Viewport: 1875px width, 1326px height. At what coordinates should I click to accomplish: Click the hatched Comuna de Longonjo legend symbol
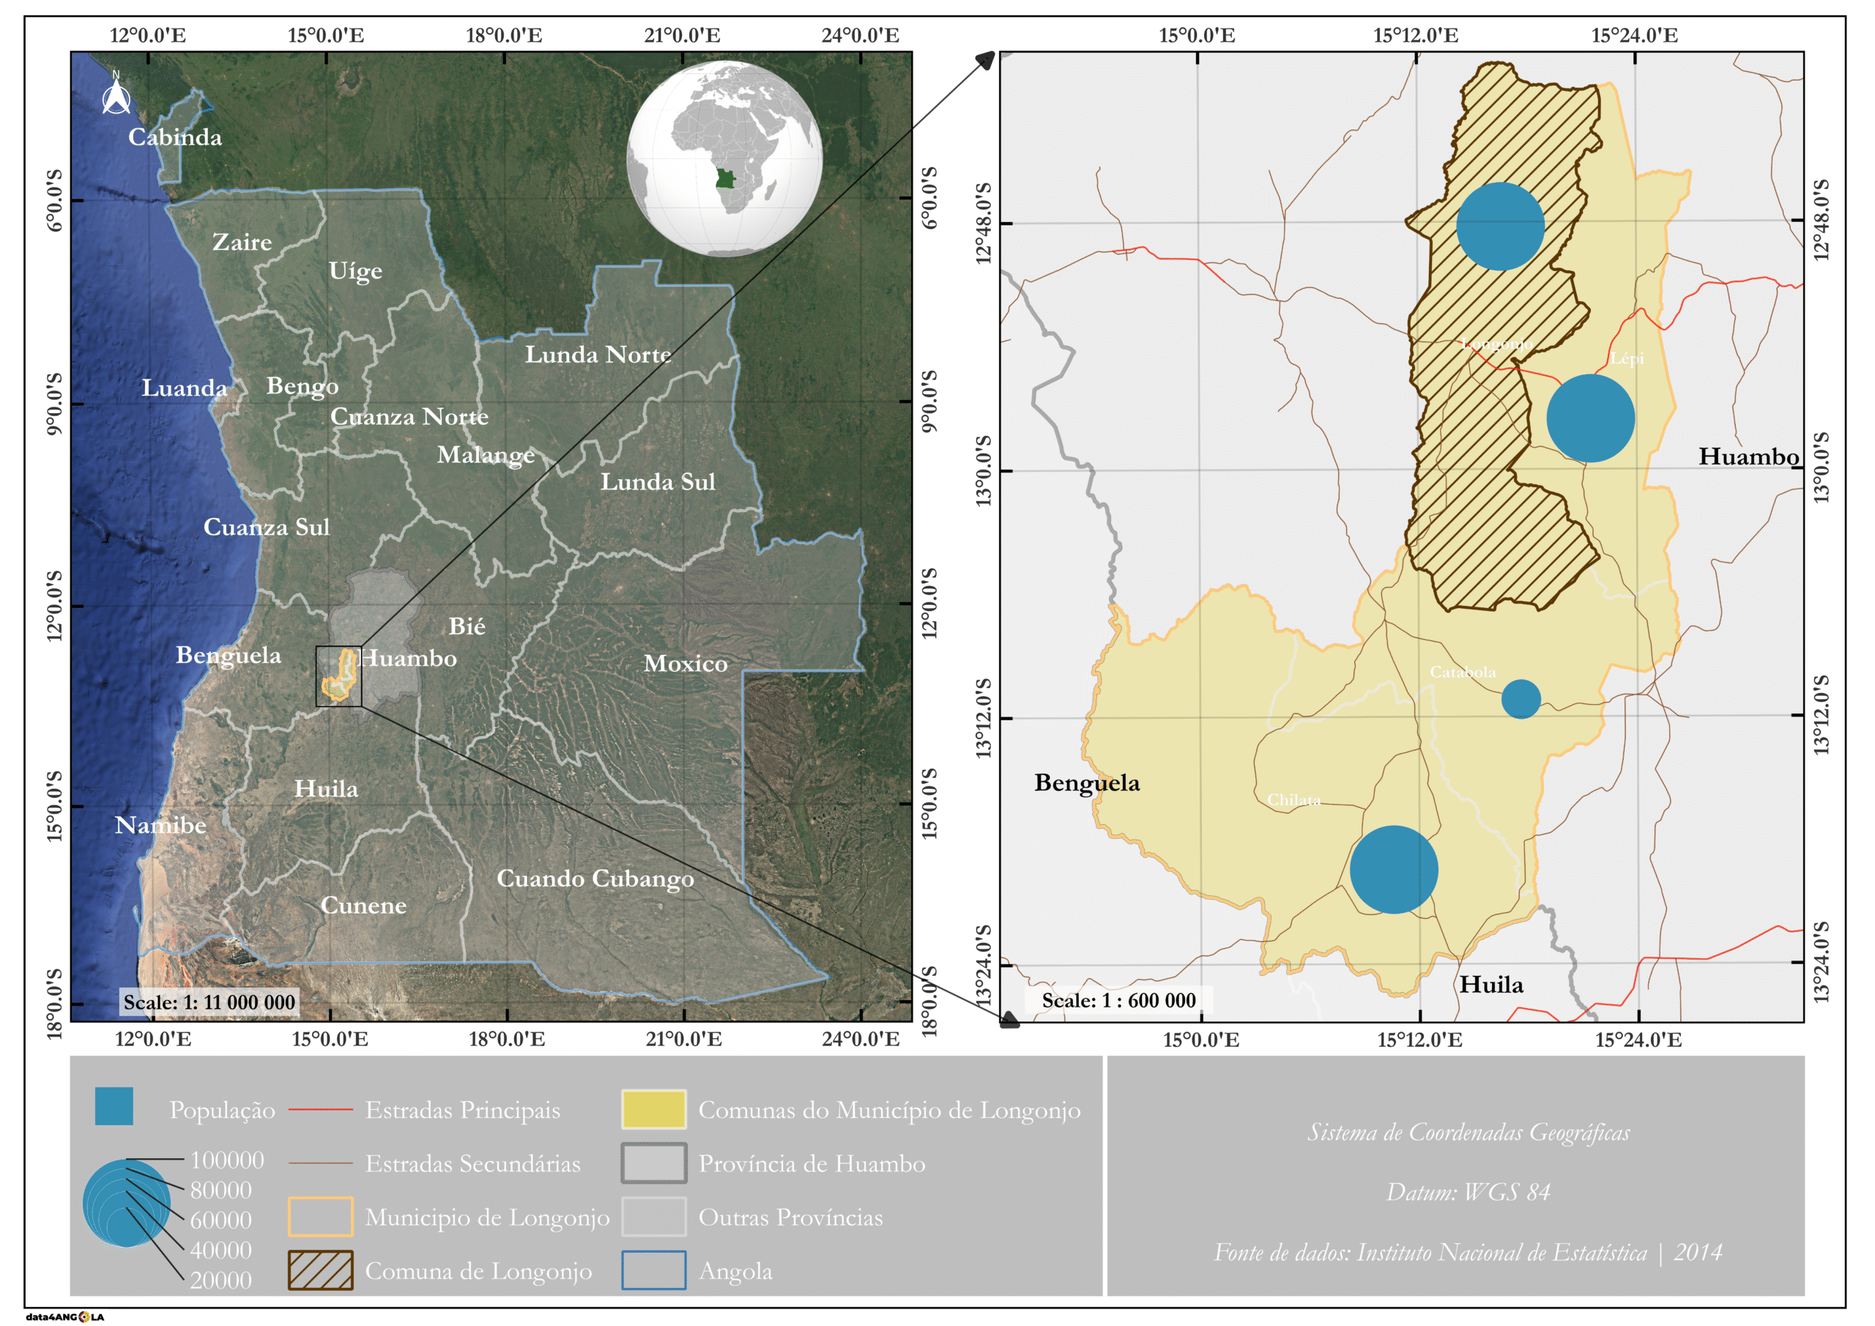click(x=320, y=1270)
